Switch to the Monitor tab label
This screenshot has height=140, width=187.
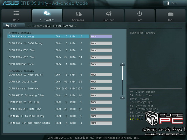[109, 20]
